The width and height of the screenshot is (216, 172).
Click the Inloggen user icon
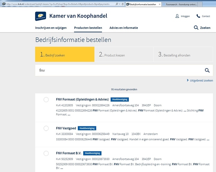(x=177, y=16)
